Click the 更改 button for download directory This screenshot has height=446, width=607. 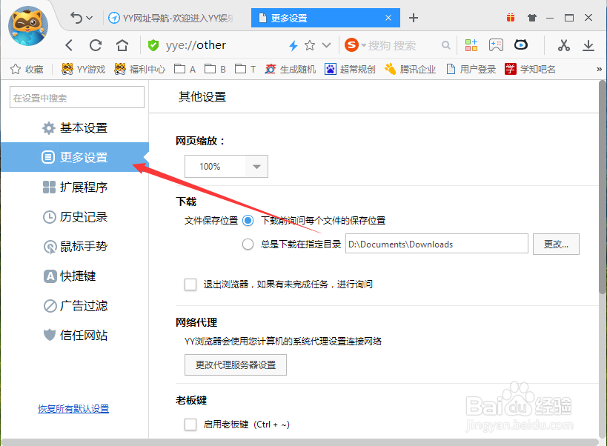(x=556, y=244)
